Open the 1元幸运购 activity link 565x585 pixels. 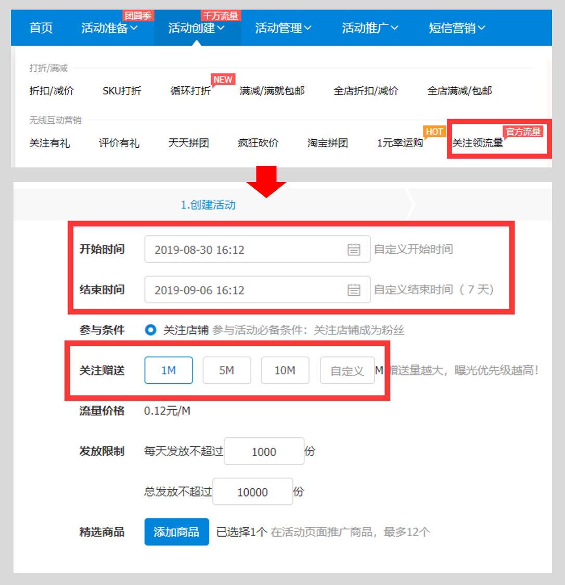coord(400,143)
